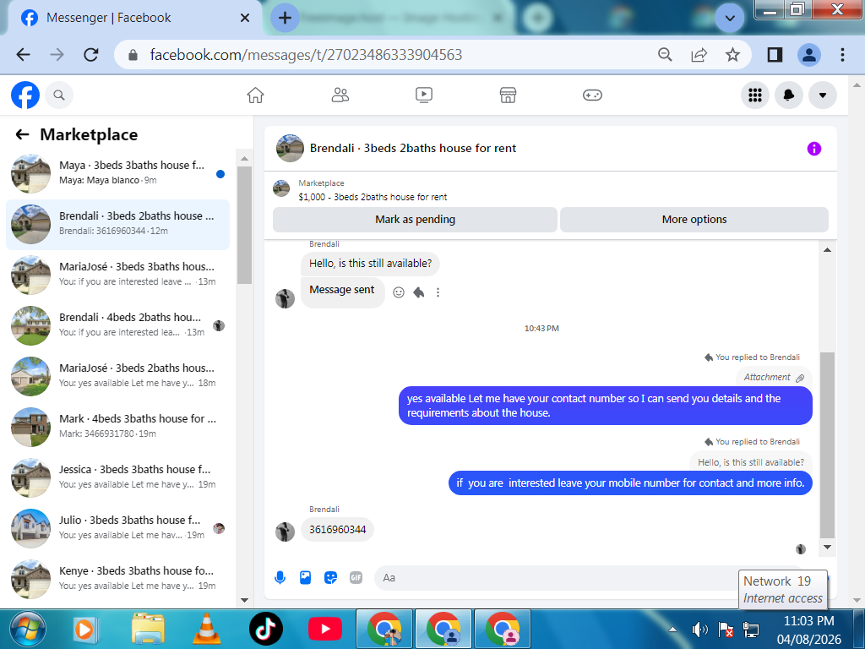Click chat scrollbar down arrow
865x649 pixels.
pos(827,547)
